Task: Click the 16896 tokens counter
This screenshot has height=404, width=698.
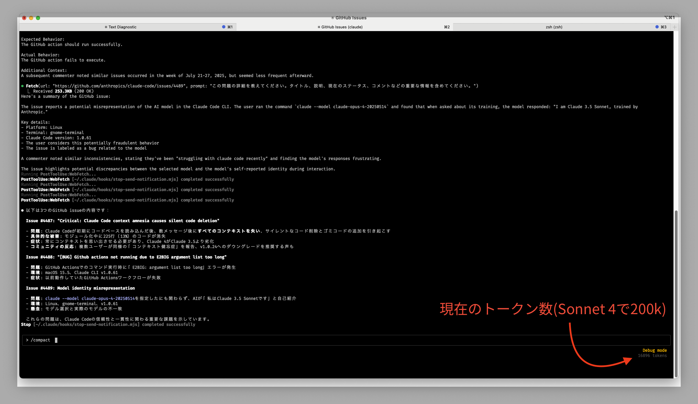Action: 652,356
